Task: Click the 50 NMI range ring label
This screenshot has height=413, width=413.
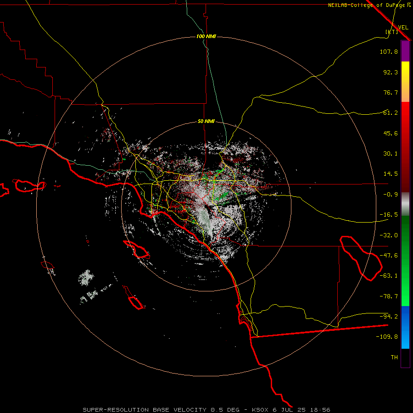Action: (206, 122)
